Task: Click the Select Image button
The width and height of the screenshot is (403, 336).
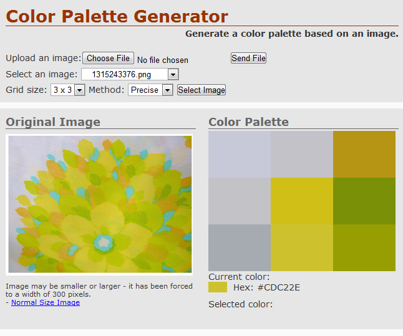Action: pos(201,90)
